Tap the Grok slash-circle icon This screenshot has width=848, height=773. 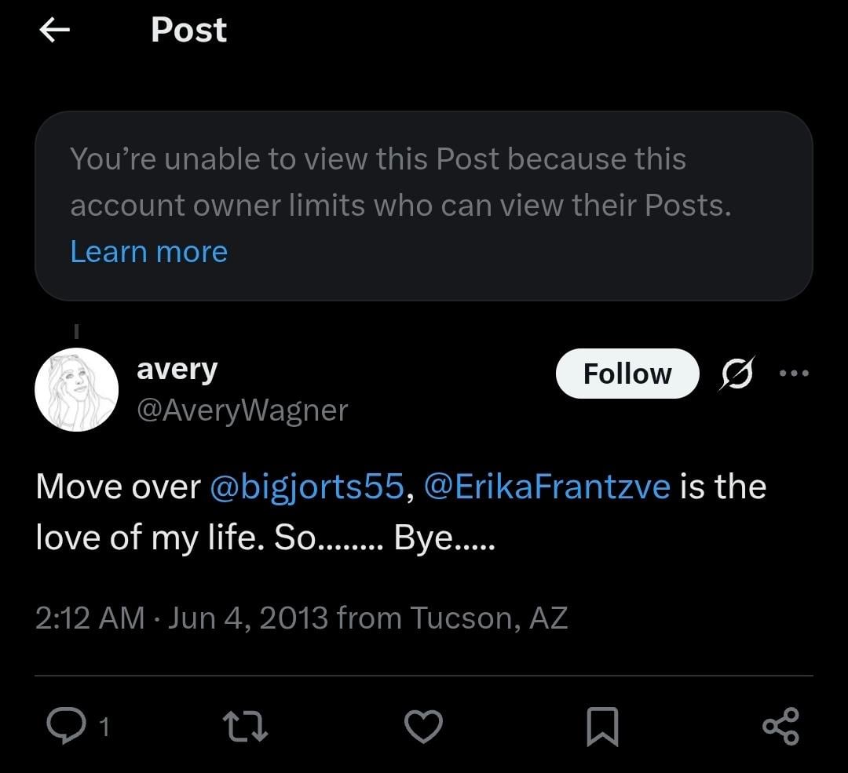click(x=736, y=373)
